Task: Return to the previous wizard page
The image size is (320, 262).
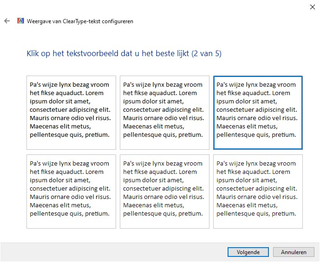Action: coord(7,21)
